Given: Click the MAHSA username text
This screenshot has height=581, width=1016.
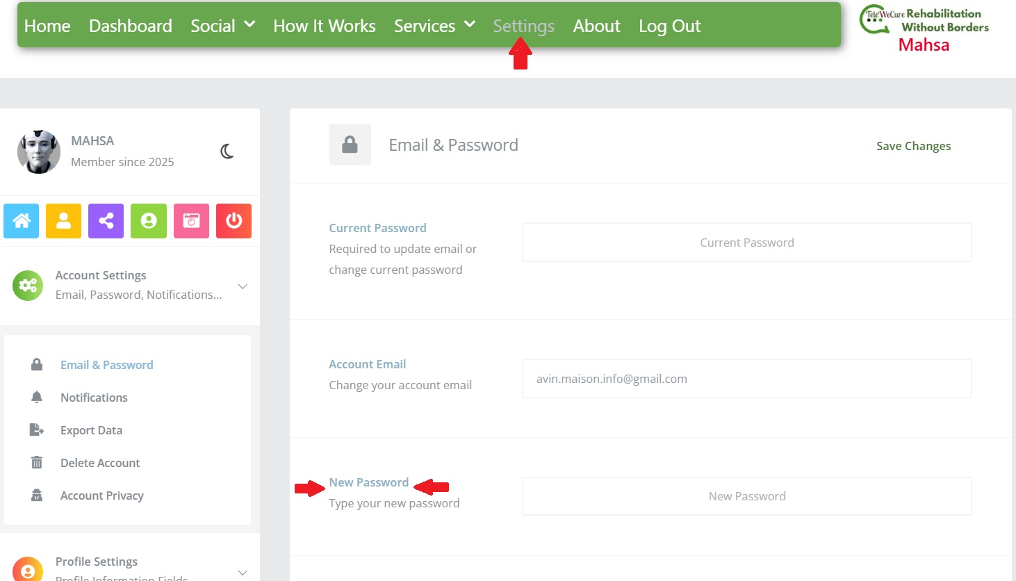Looking at the screenshot, I should (x=92, y=140).
